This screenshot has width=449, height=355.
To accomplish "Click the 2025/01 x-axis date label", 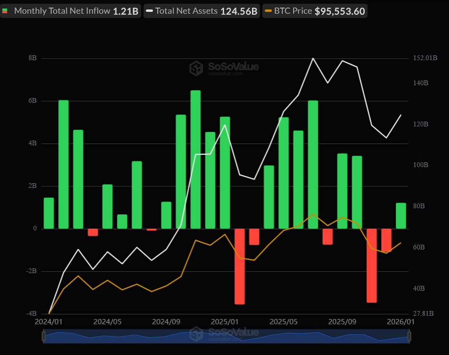I will coord(225,321).
